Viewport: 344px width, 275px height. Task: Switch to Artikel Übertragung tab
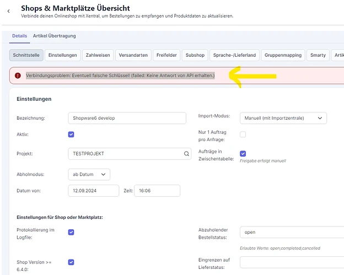click(x=54, y=36)
